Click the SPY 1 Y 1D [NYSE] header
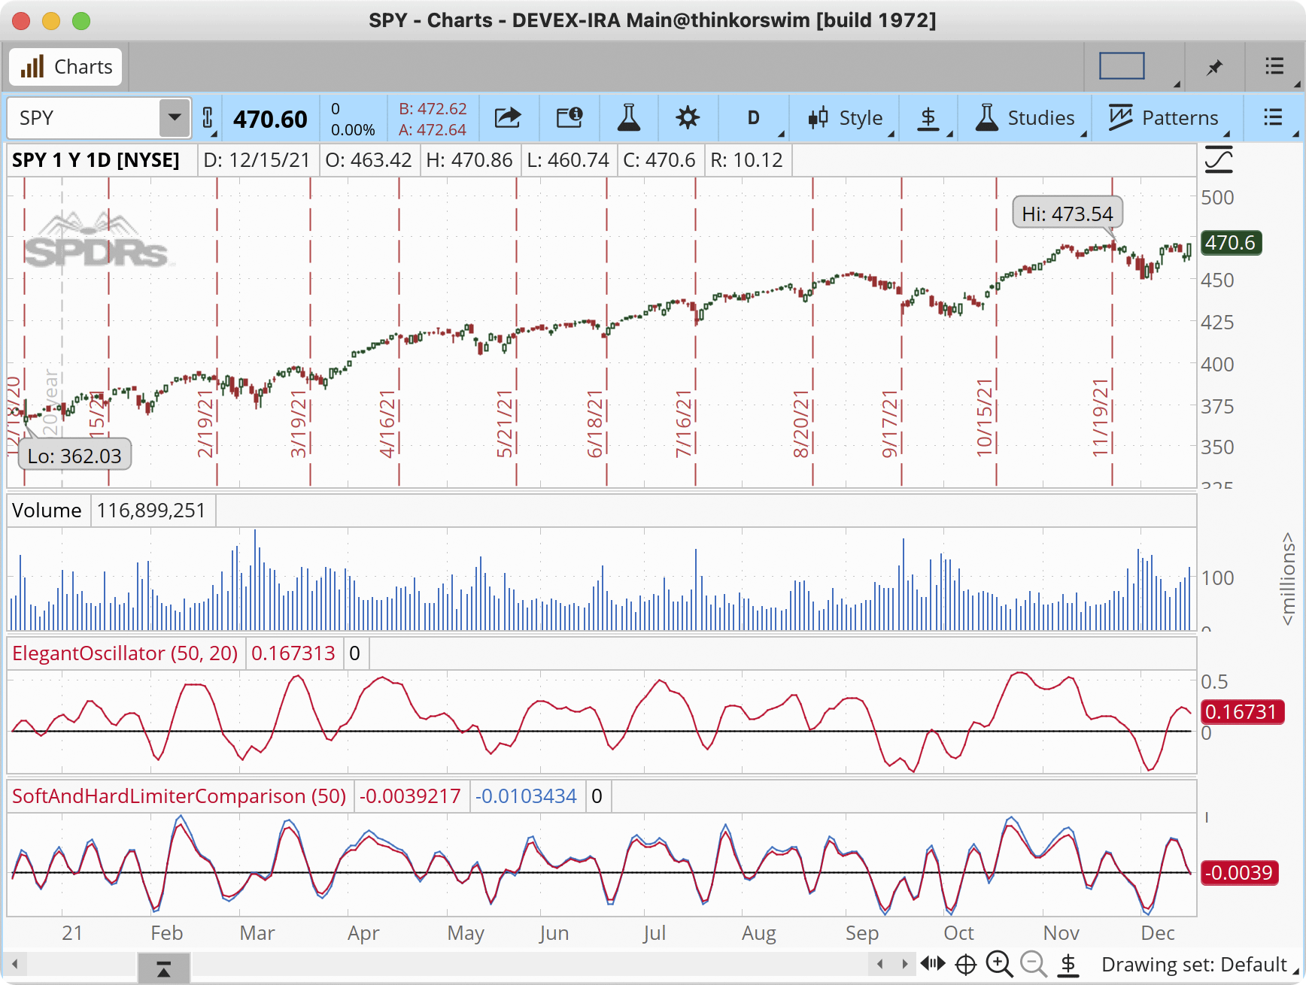1306x985 pixels. [96, 160]
